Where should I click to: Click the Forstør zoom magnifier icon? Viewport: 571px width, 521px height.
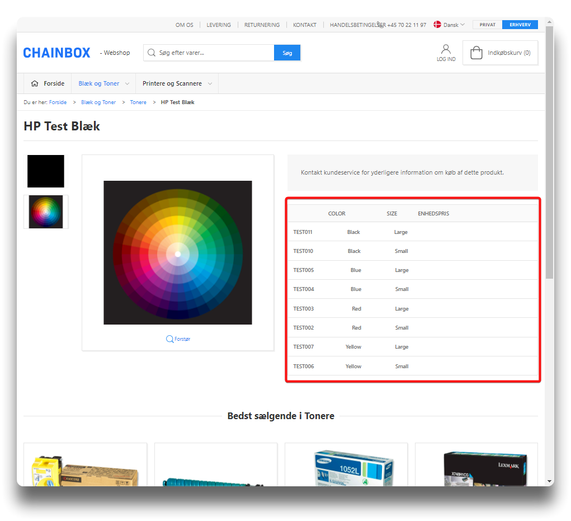coord(169,339)
